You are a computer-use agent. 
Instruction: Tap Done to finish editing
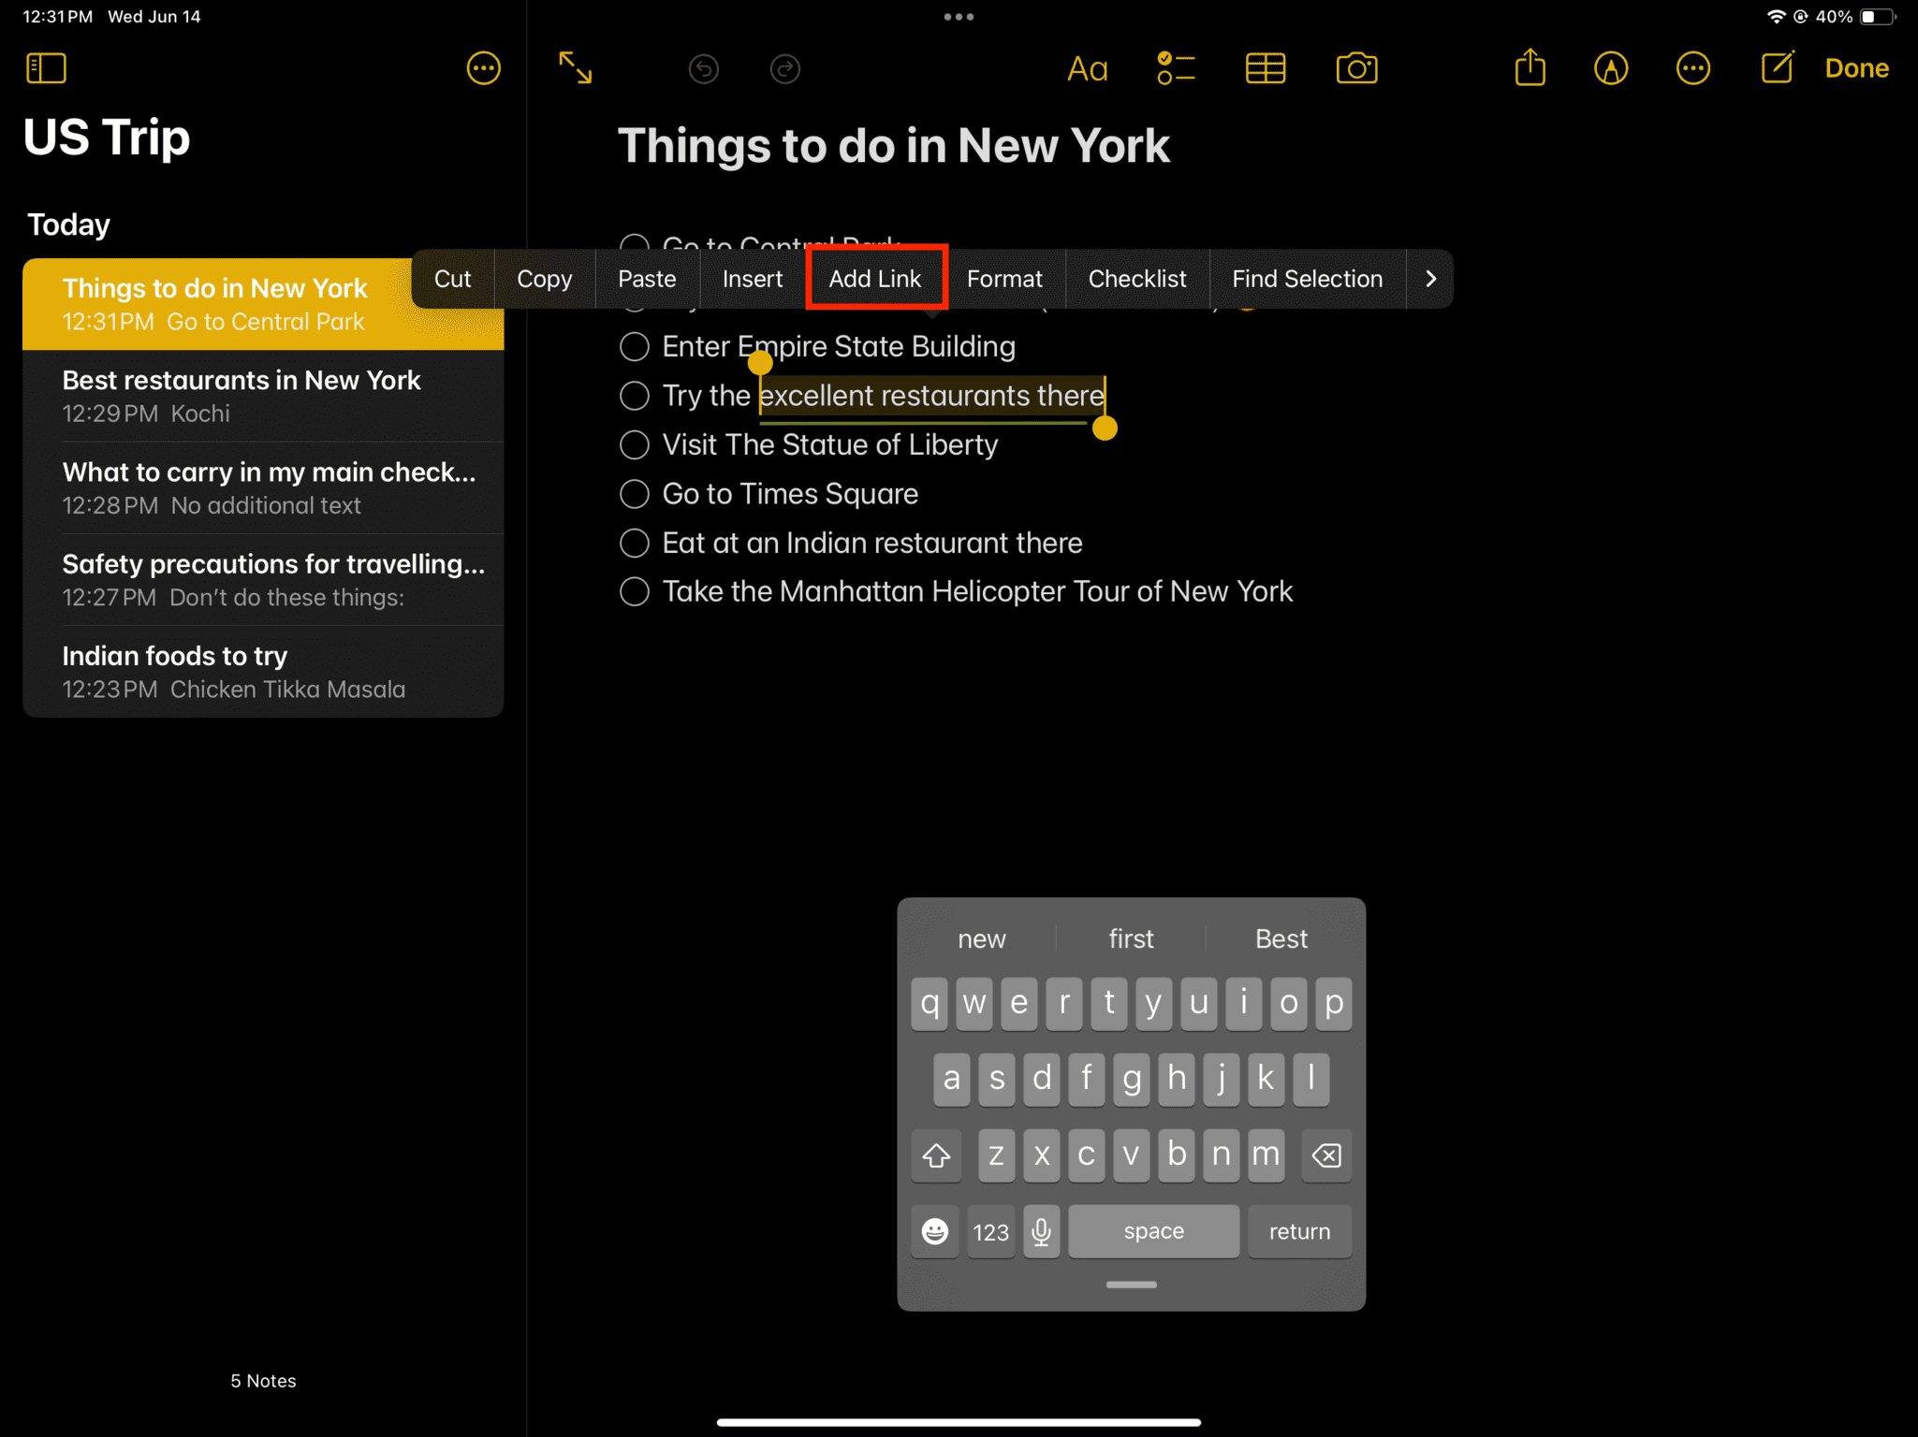tap(1856, 68)
